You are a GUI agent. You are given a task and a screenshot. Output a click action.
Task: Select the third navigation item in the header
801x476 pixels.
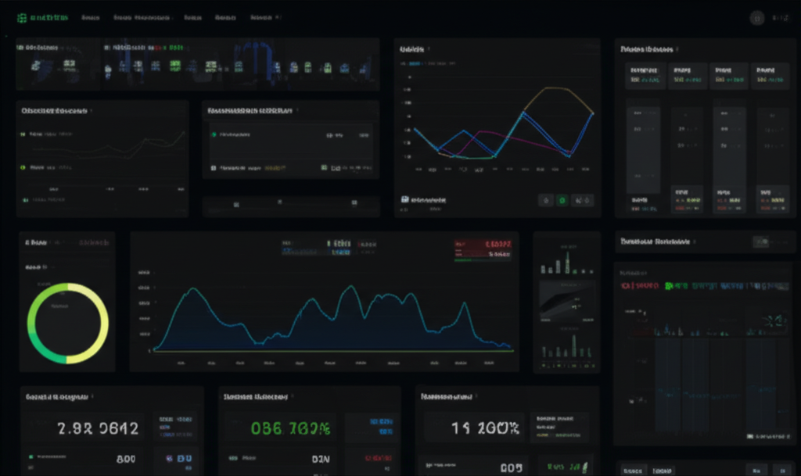point(192,17)
